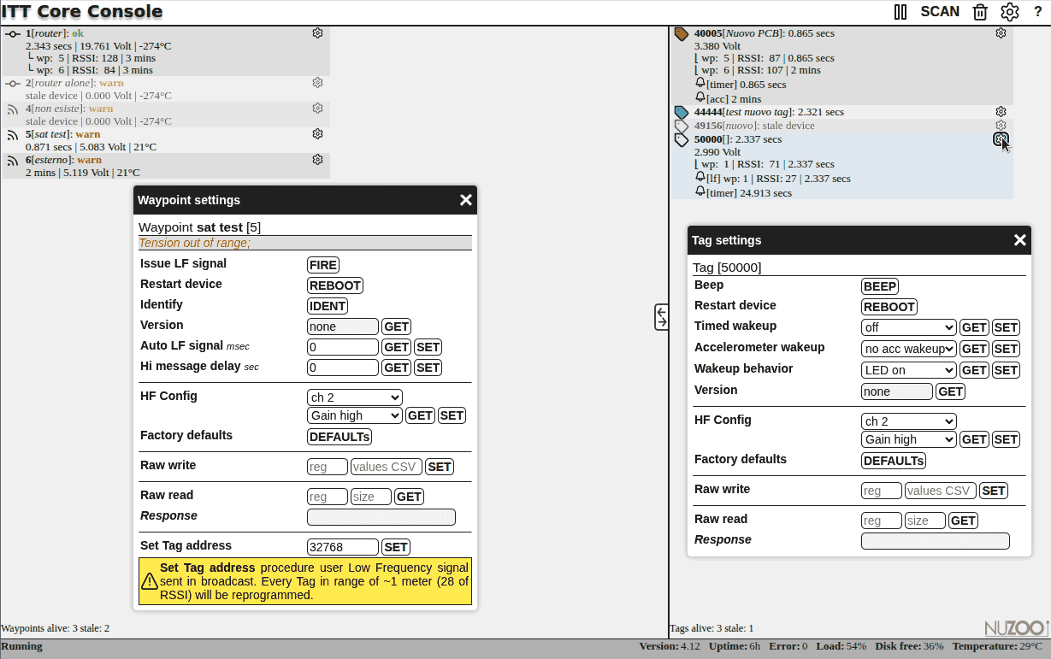The width and height of the screenshot is (1051, 659).
Task: Click 'Waypoints alive: 3 stale: 2' text
Action: click(x=56, y=628)
